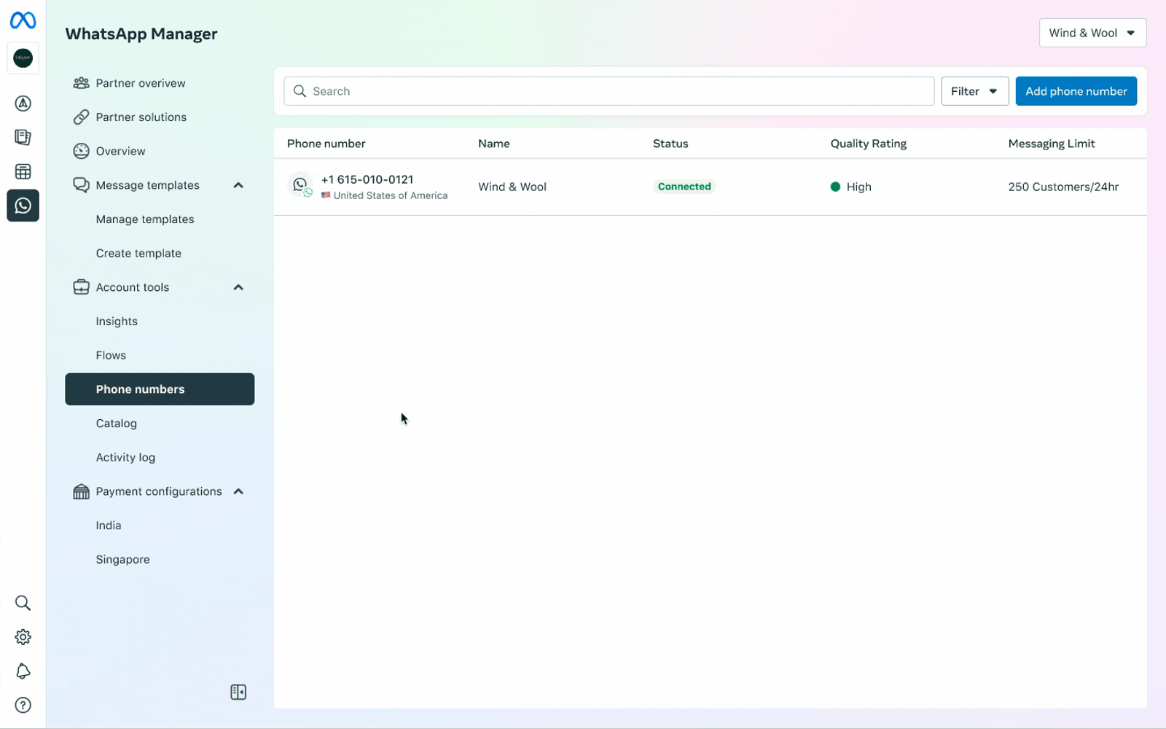Click the Payment configurations bank icon

point(81,491)
